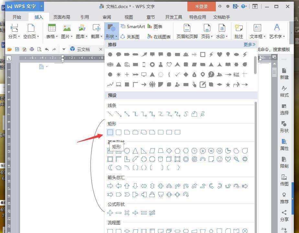Click the recommended shapes scrollbar

pyautogui.click(x=255, y=65)
